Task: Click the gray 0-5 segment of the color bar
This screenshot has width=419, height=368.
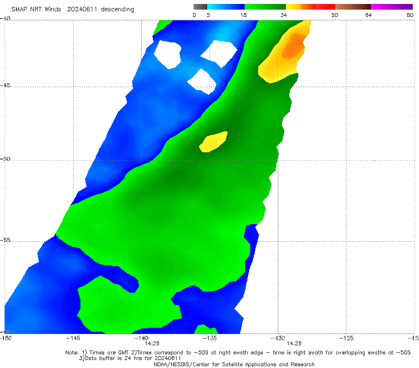Action: [x=200, y=7]
